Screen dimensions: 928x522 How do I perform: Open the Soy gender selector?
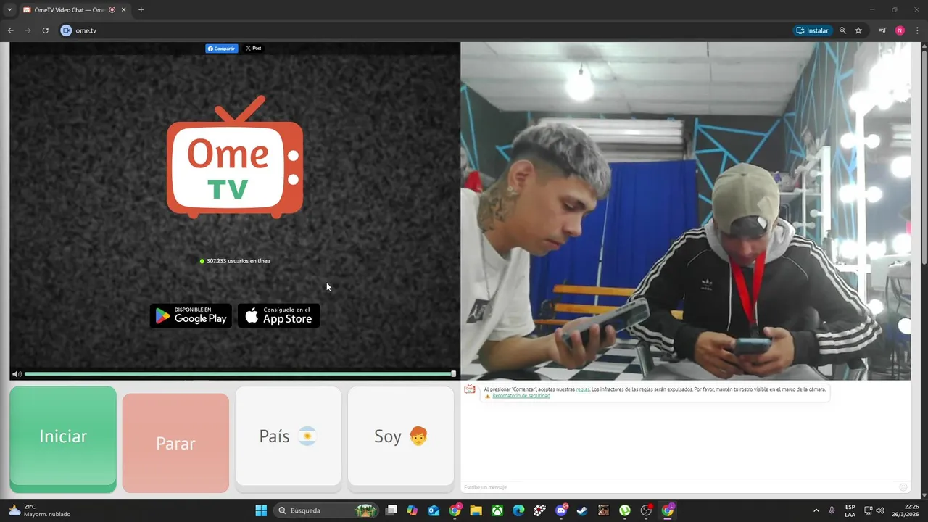pyautogui.click(x=401, y=436)
